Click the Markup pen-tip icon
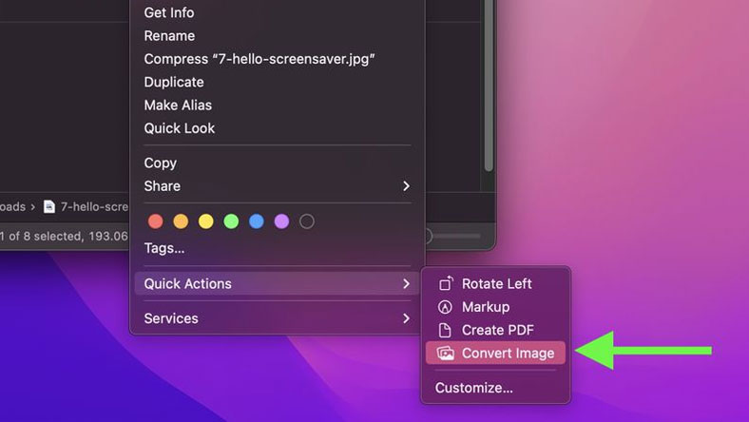Image resolution: width=749 pixels, height=422 pixels. [x=445, y=307]
